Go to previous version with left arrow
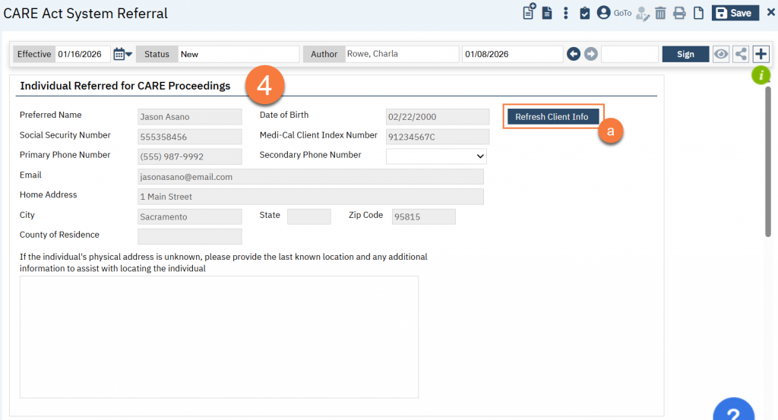Viewport: 778px width, 420px height. tap(574, 54)
